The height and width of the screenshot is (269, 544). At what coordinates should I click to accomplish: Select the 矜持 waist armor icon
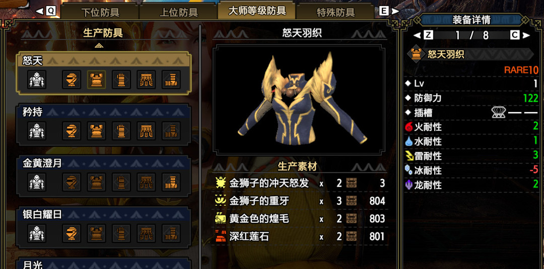tap(147, 131)
